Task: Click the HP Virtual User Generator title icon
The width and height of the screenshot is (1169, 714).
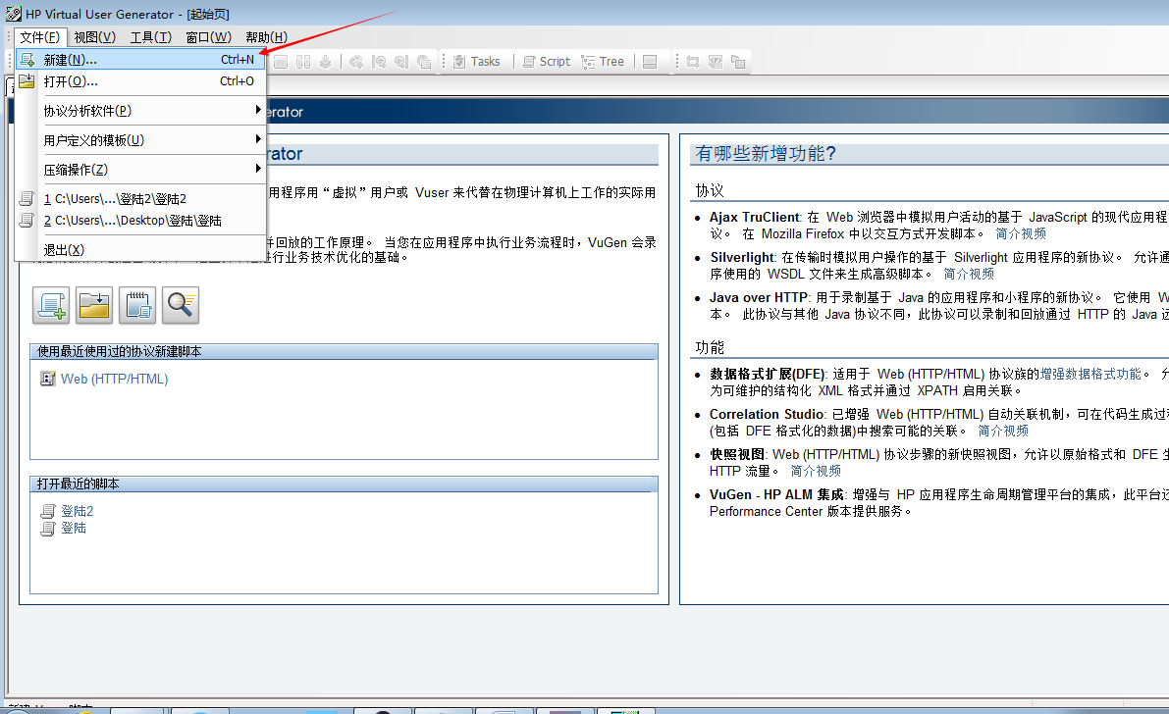Action: [x=13, y=14]
